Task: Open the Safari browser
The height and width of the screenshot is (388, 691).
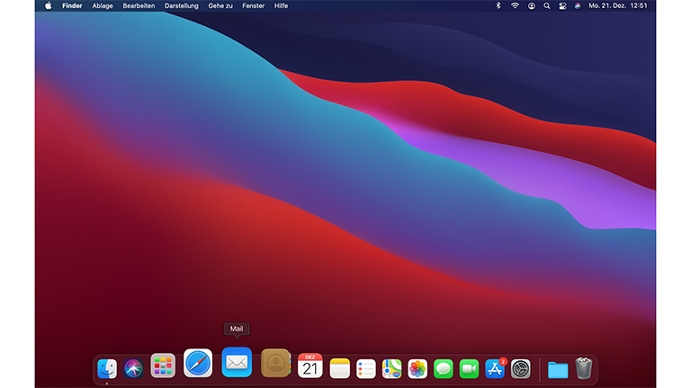Action: (x=198, y=363)
